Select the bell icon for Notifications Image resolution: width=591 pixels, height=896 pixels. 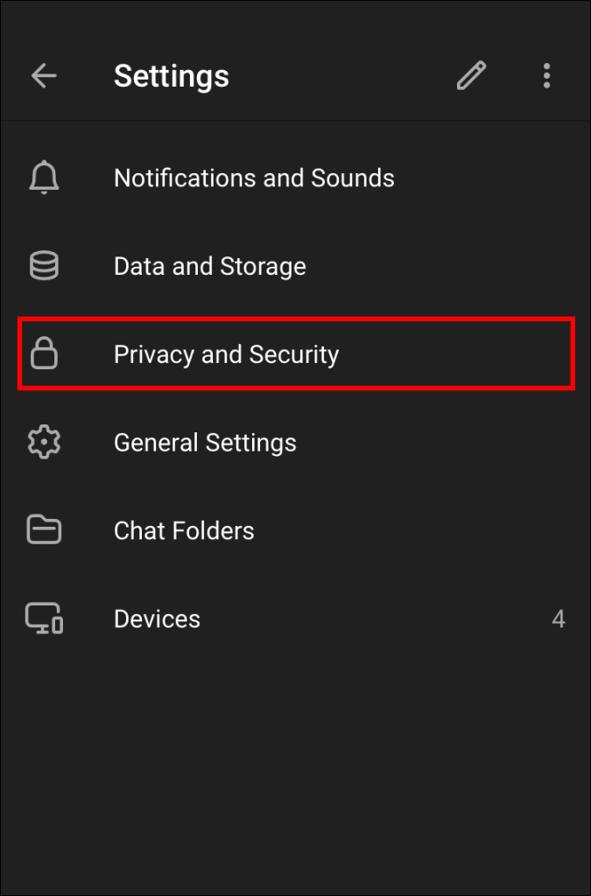pyautogui.click(x=44, y=178)
